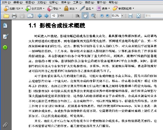Click the 签名 toolbar button
Viewport: 163px width, 130px height.
[x=87, y=8]
